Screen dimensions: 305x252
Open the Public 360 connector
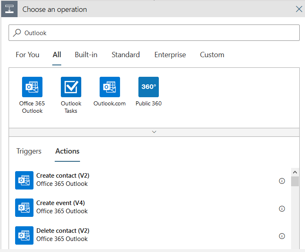(149, 87)
